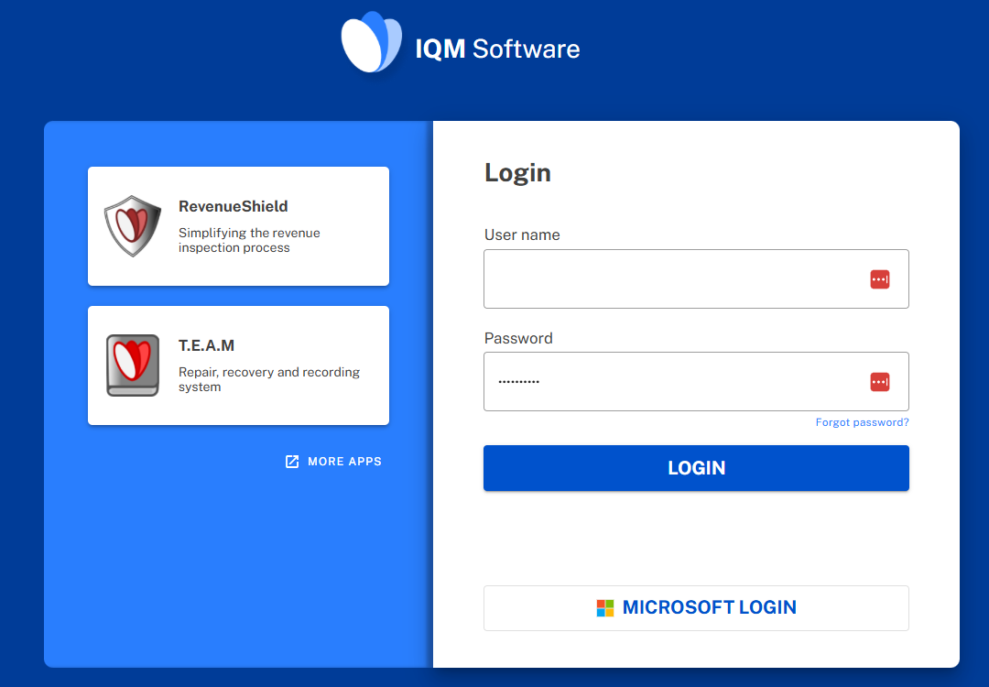
Task: Click the IQM Software leaf logo
Action: [371, 43]
